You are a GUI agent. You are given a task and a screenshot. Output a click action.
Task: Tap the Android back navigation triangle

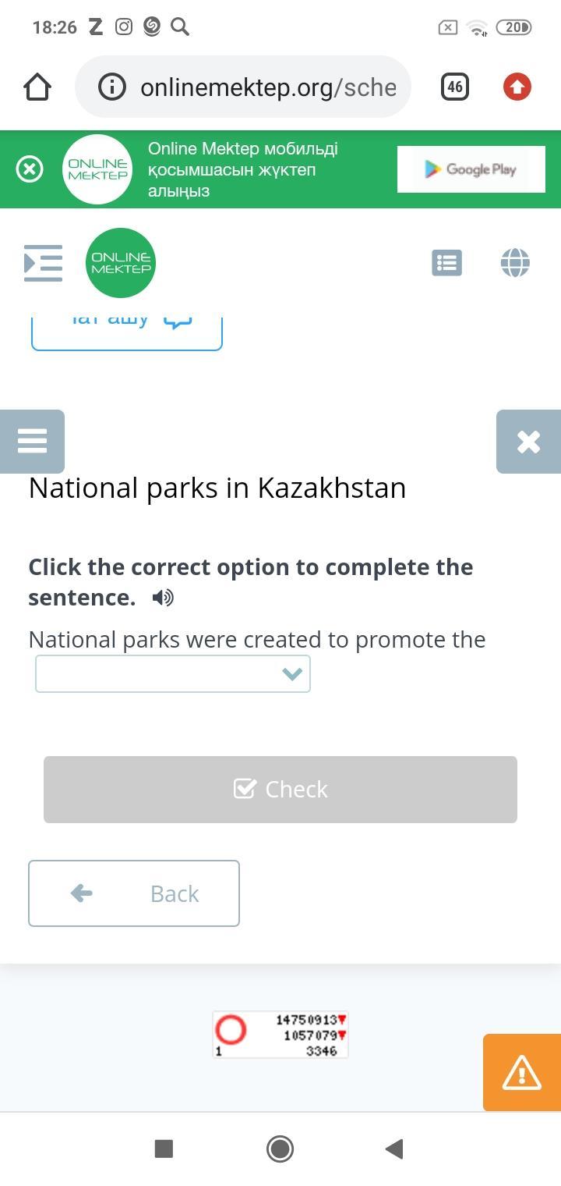(395, 1149)
